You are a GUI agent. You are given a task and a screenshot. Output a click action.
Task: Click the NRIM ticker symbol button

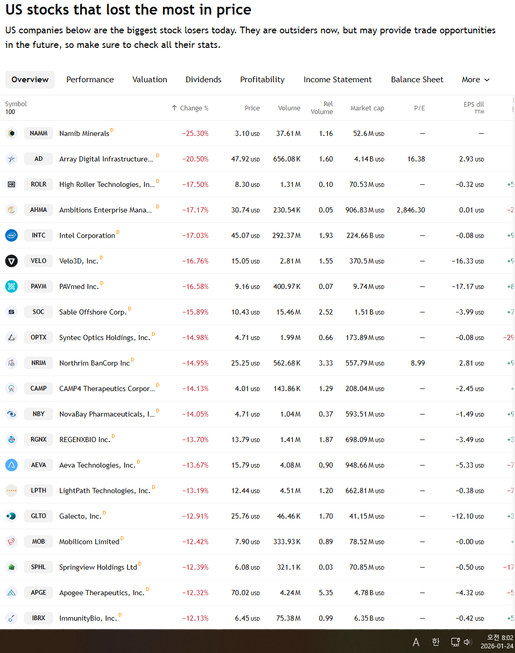[x=39, y=363]
